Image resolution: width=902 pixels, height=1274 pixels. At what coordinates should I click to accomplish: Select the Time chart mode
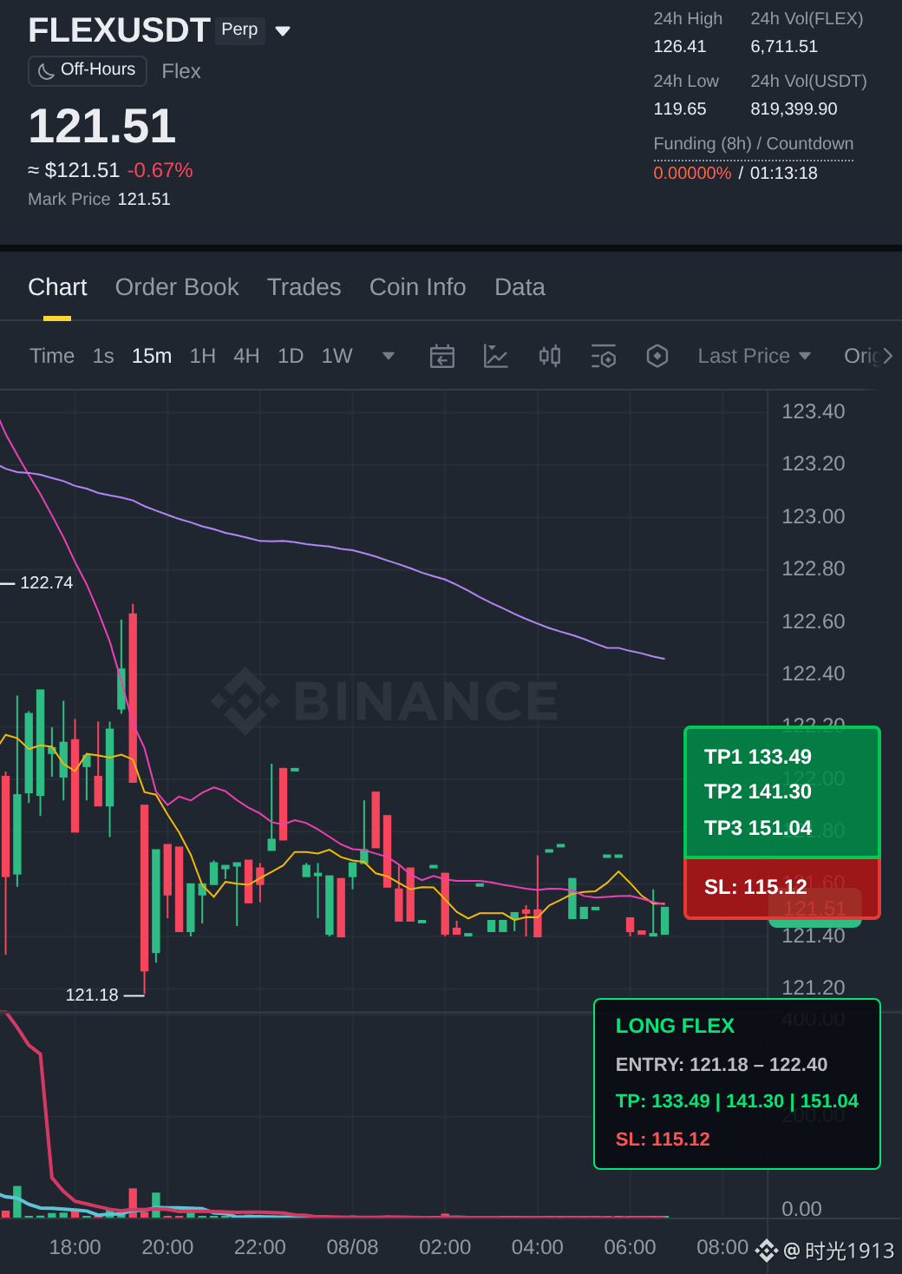click(52, 356)
